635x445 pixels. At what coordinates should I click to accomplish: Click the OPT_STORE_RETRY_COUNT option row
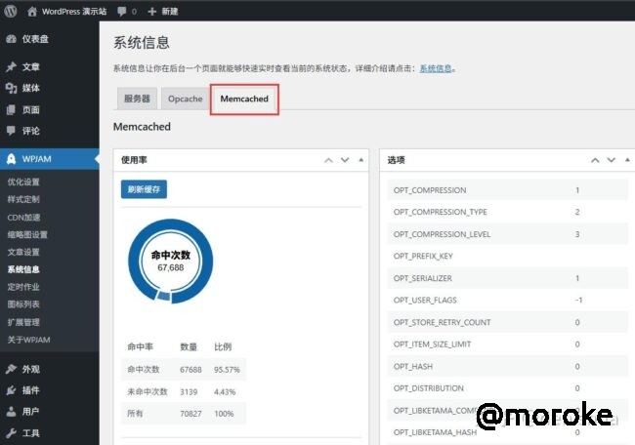pos(508,322)
